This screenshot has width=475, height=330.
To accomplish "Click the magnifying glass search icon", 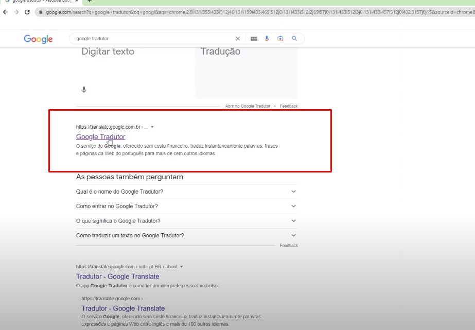I will coord(294,39).
